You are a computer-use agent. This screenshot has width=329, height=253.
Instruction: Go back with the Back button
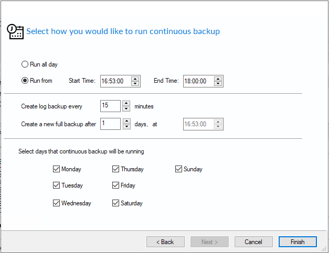165,242
